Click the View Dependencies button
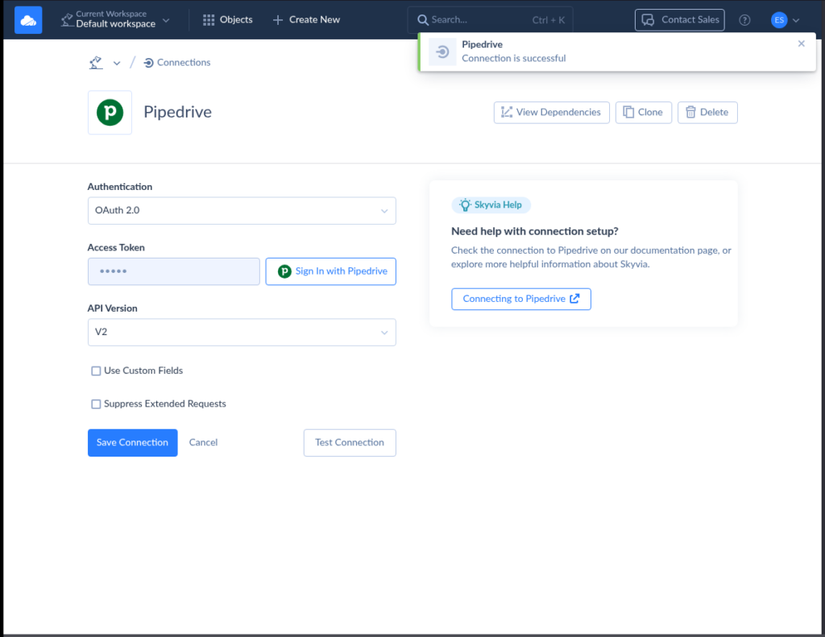 coord(551,113)
